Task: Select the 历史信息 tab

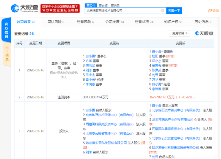Action: tap(203, 22)
